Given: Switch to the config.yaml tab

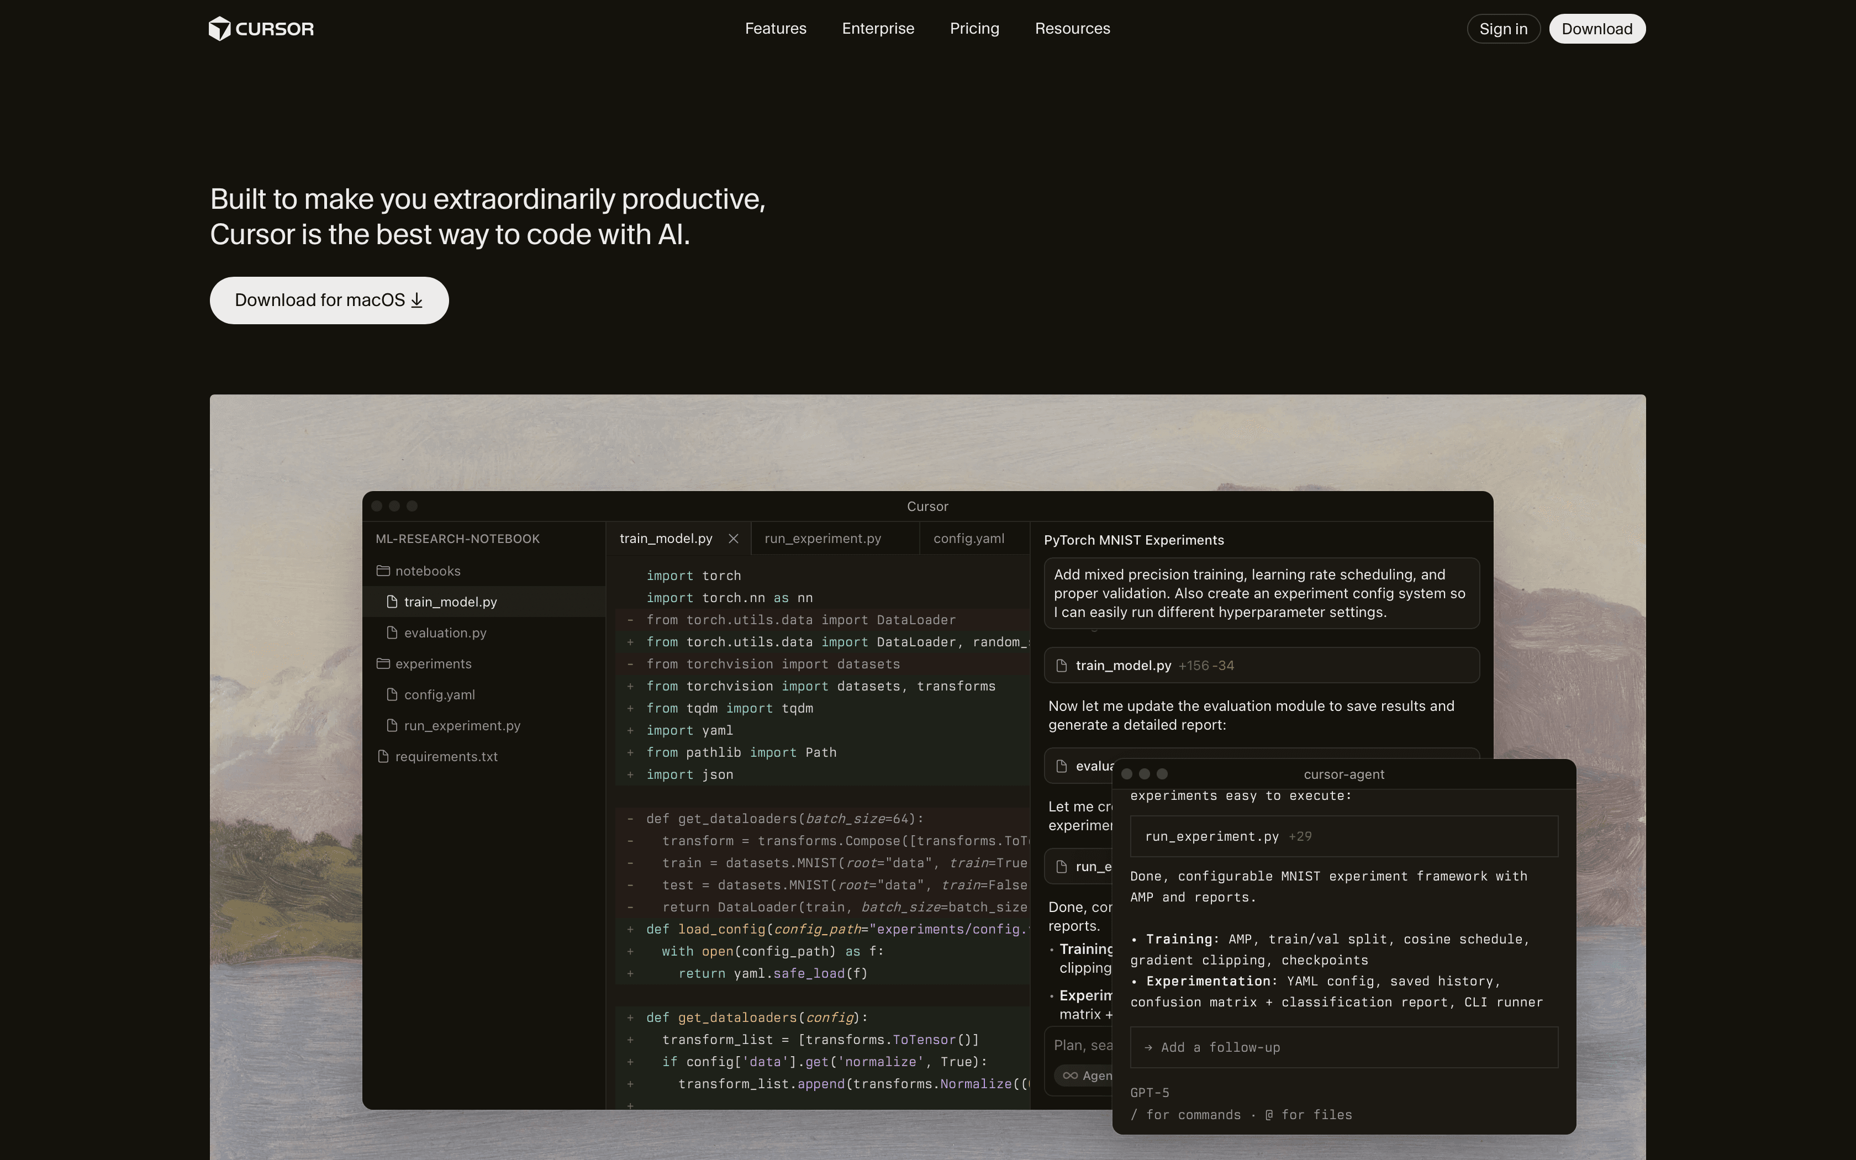Looking at the screenshot, I should click(969, 539).
